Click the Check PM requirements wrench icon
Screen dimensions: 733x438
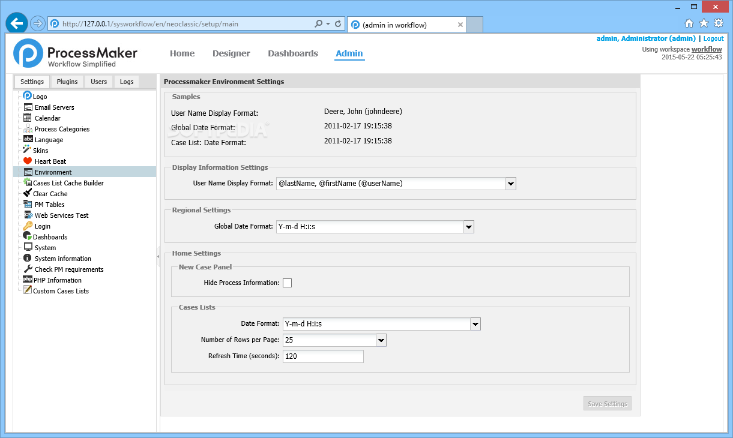[x=28, y=269]
